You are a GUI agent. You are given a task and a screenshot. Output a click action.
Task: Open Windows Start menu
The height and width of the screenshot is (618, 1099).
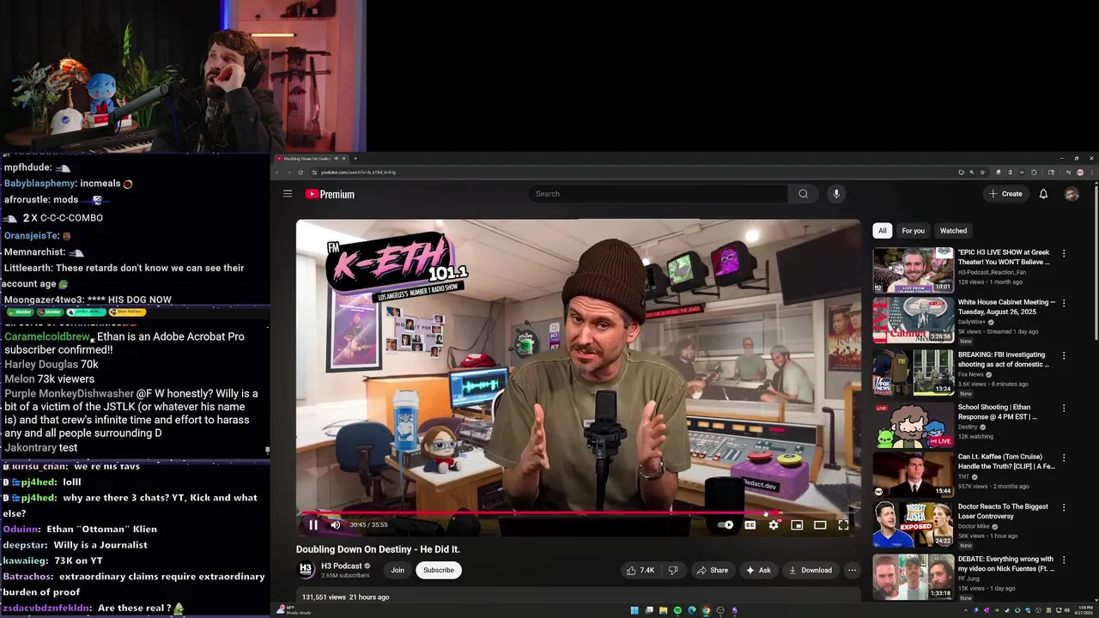(635, 610)
